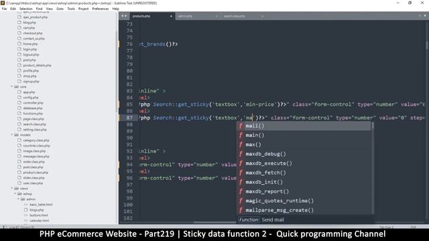The width and height of the screenshot is (429, 241).
Task: Open profile.php in the sidebar
Action: coord(31,71)
